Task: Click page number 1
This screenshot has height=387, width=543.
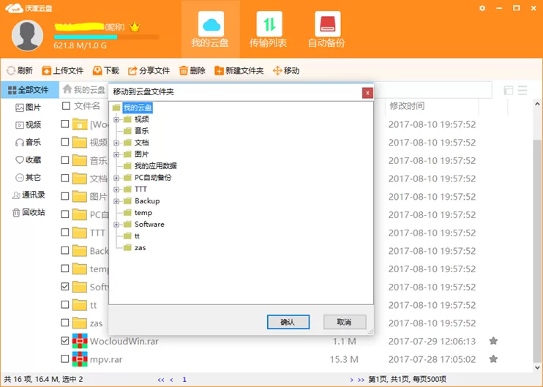Action: coord(184,380)
